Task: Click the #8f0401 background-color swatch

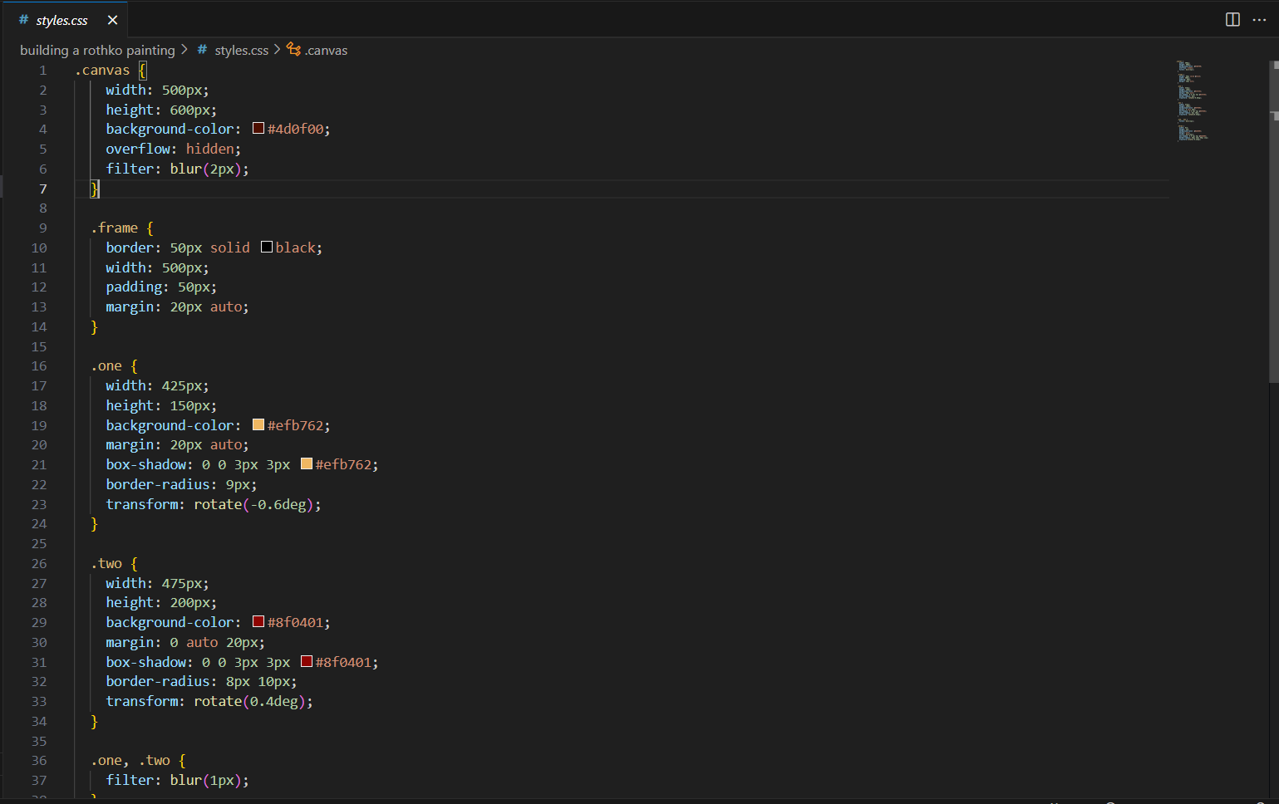Action: 258,622
